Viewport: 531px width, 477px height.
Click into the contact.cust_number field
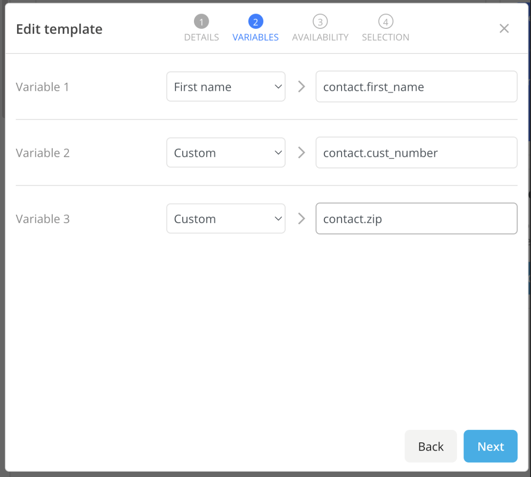pos(416,153)
